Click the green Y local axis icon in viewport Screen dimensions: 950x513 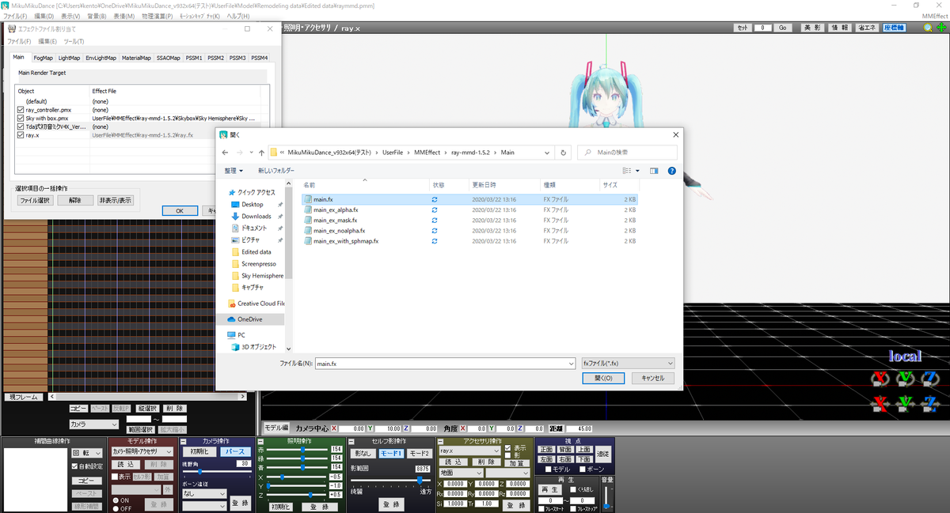904,378
